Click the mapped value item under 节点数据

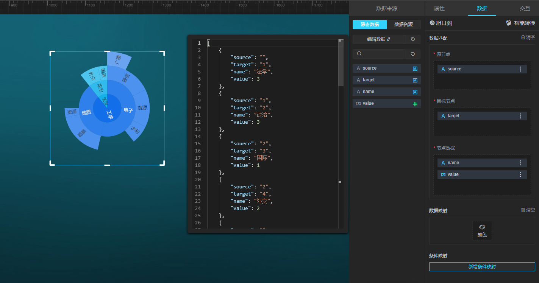point(482,174)
